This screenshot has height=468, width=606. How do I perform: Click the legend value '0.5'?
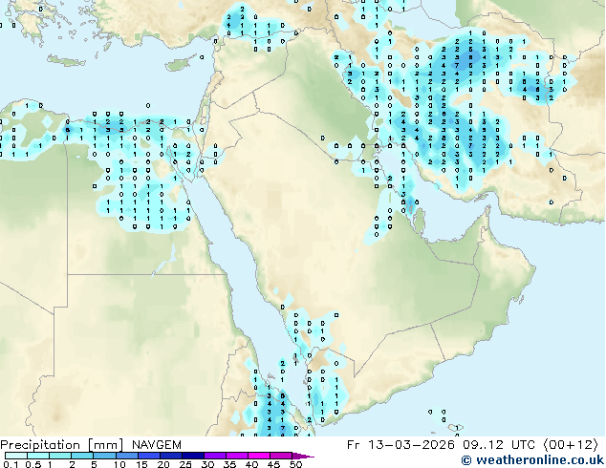tap(33, 464)
